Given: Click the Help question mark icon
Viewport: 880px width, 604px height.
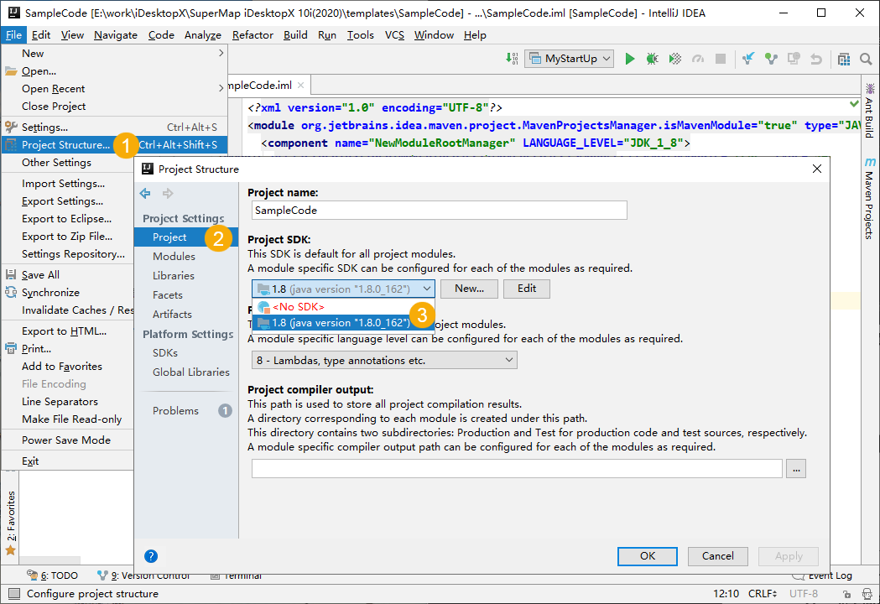Looking at the screenshot, I should point(151,555).
